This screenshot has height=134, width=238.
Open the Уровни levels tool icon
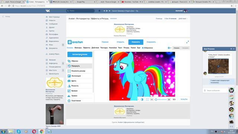click(x=69, y=96)
